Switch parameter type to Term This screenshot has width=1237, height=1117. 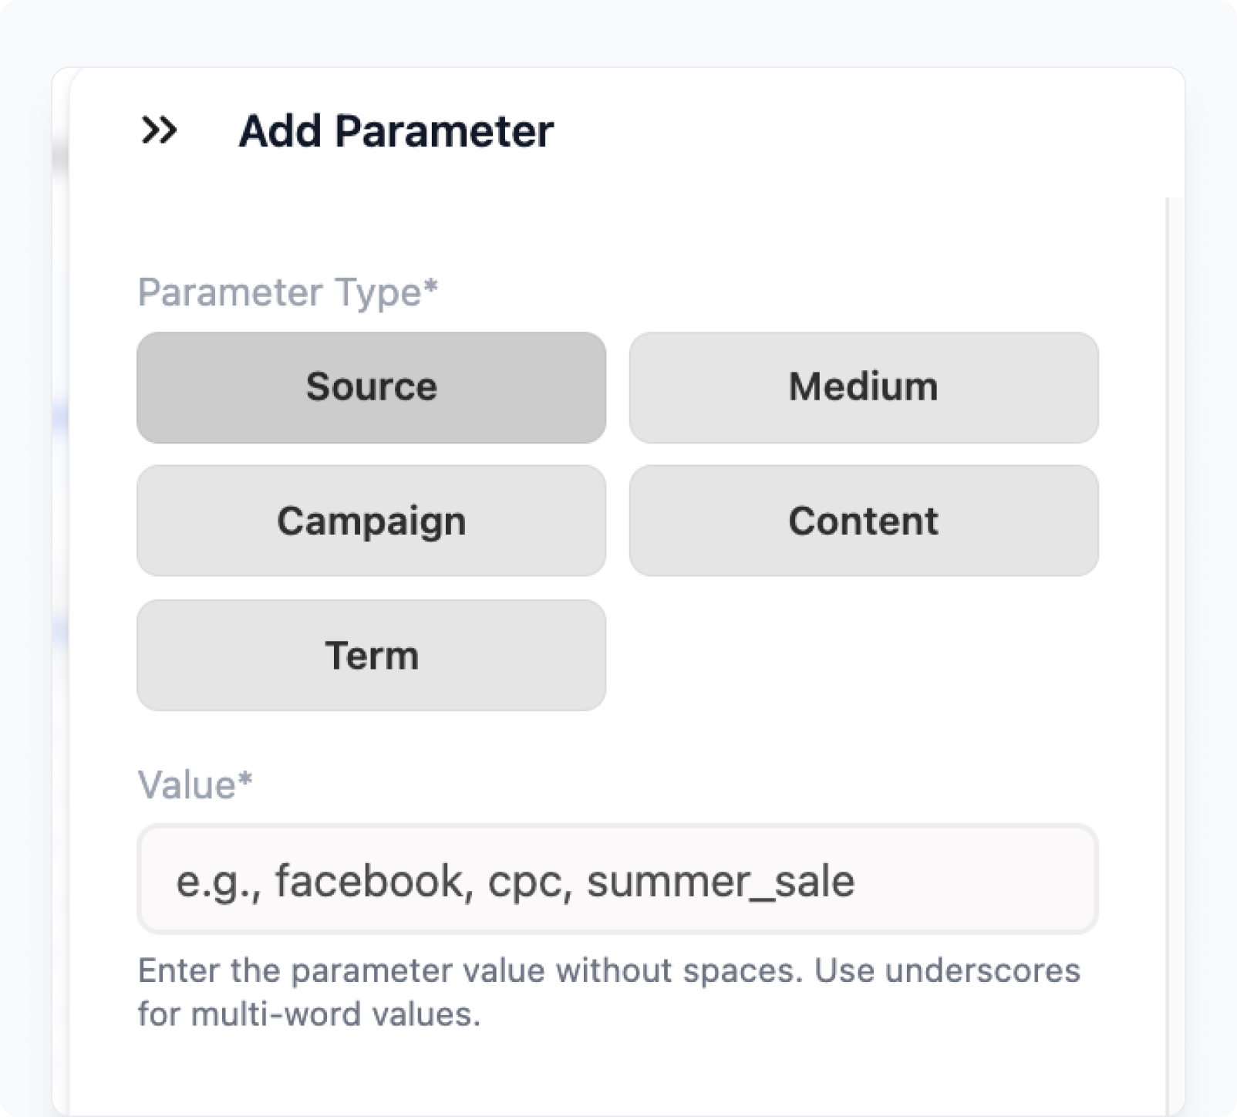pos(371,655)
